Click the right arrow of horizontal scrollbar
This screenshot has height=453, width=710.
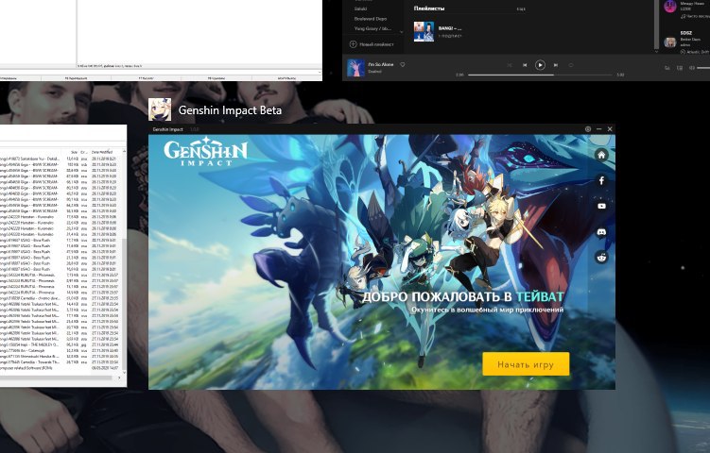coord(119,377)
